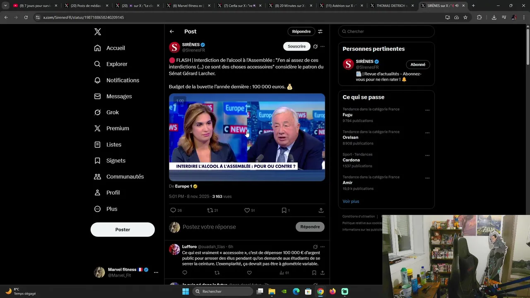The image size is (530, 298).
Task: Go back with the post arrow
Action: (x=172, y=31)
